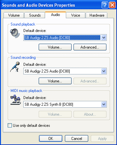The image size is (117, 145).
Task: Click the microphone icon in Sound recording
Action: click(15, 67)
